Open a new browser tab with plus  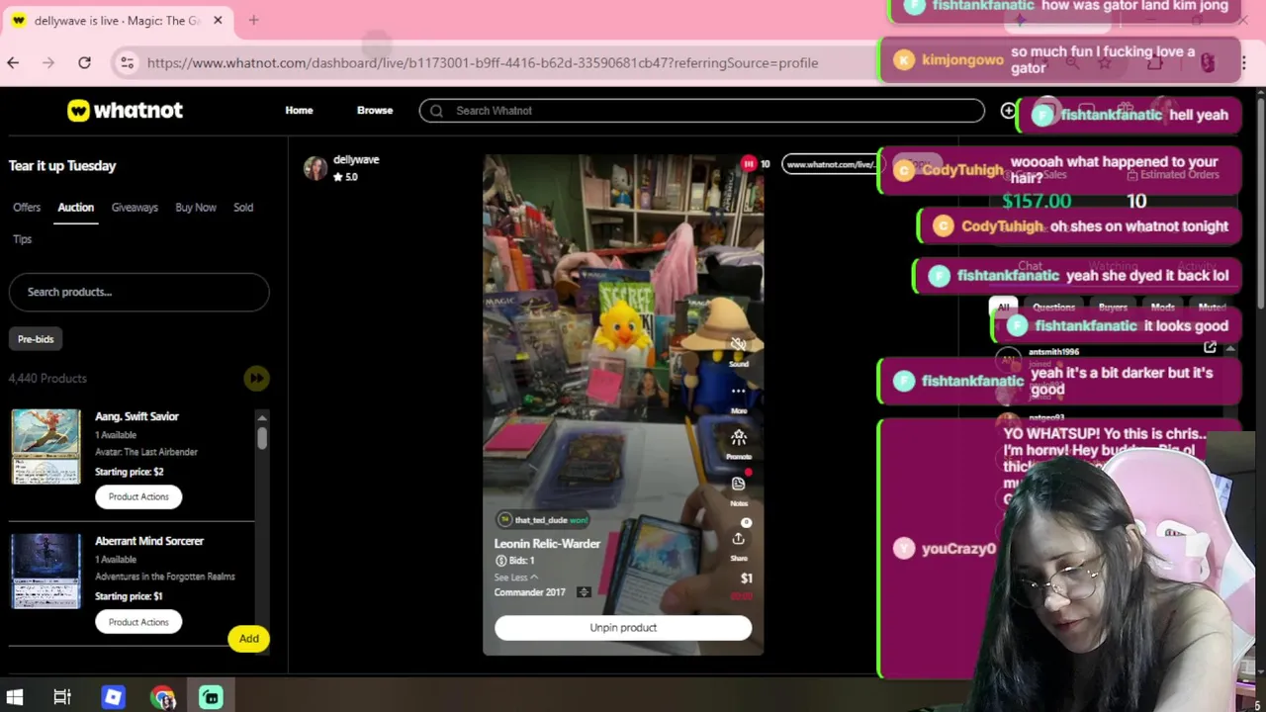pyautogui.click(x=253, y=20)
